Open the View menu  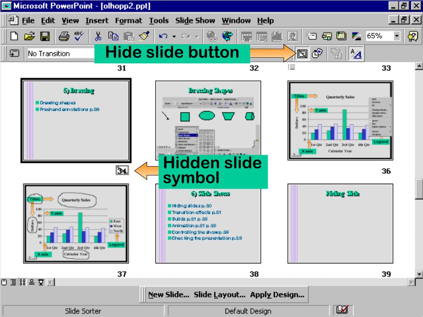pyautogui.click(x=70, y=21)
